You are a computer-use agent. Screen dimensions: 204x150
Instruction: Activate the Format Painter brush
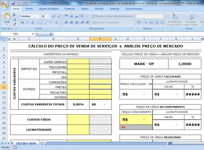(14, 24)
